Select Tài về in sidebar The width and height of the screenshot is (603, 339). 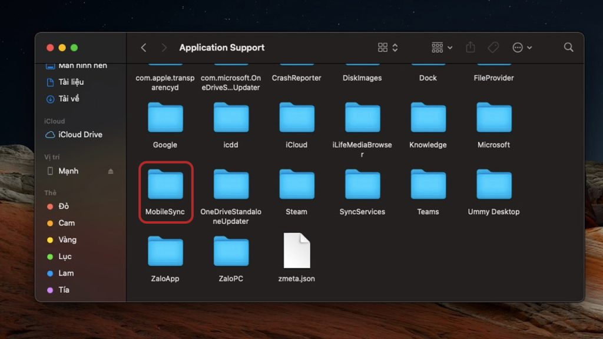(68, 99)
